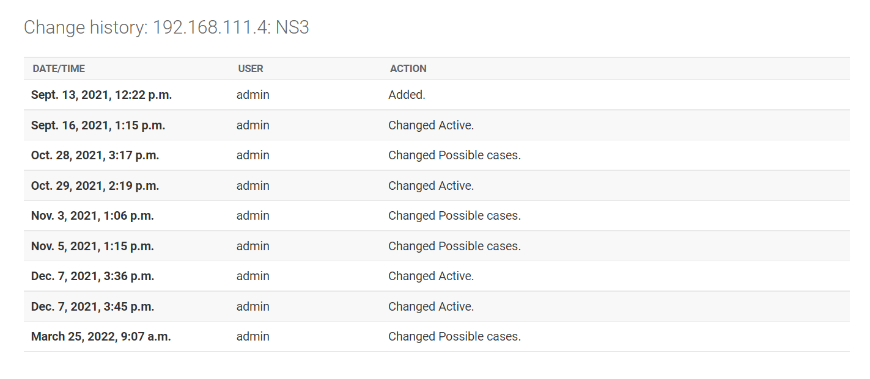Click the "Change history: 192.168.111.4: NS3" page heading

coord(166,27)
